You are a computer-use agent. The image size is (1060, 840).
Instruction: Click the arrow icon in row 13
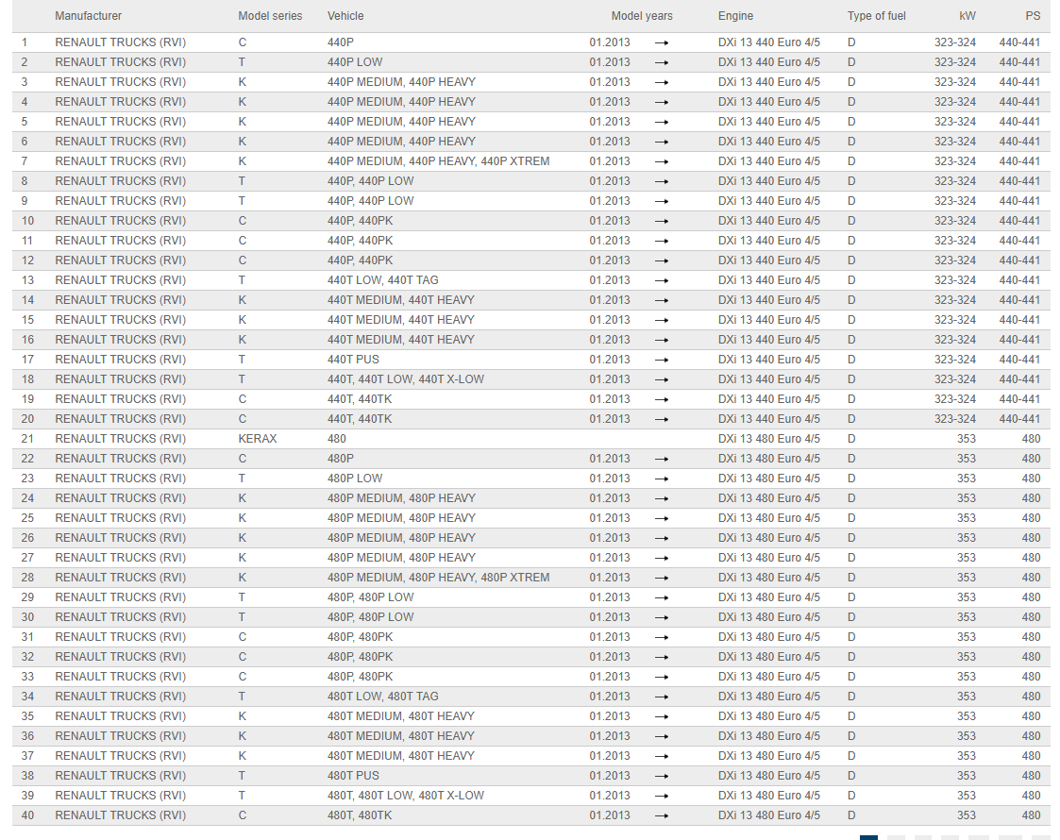(661, 280)
